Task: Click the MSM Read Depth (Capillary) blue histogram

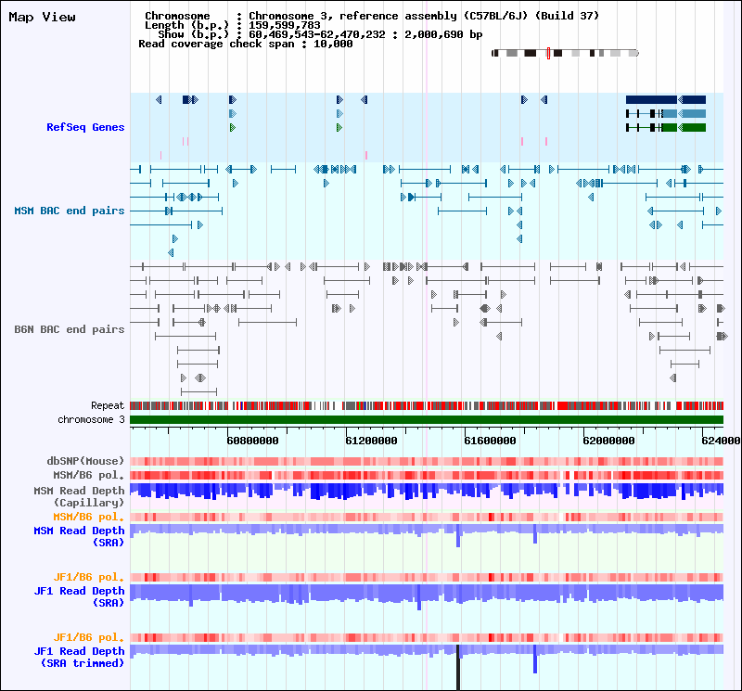Action: click(x=427, y=492)
